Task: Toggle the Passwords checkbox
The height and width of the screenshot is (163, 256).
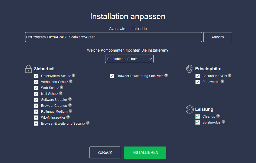Action: (x=198, y=82)
